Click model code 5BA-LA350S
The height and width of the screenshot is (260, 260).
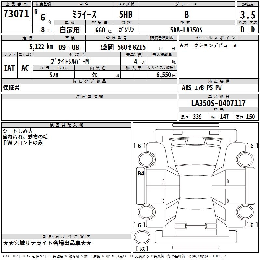[x=186, y=30]
